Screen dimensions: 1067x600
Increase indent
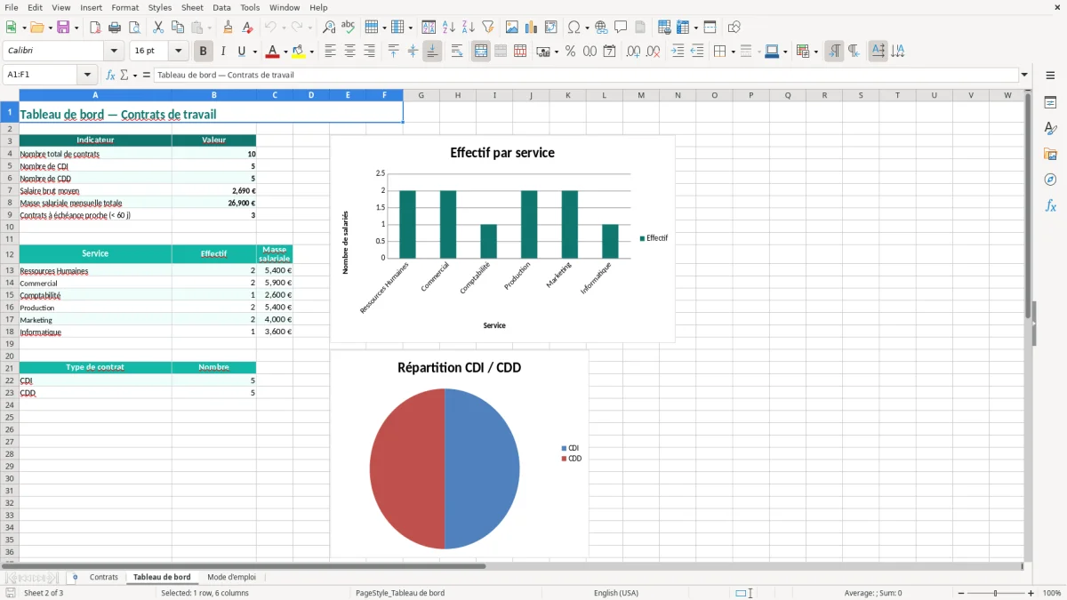pos(678,52)
